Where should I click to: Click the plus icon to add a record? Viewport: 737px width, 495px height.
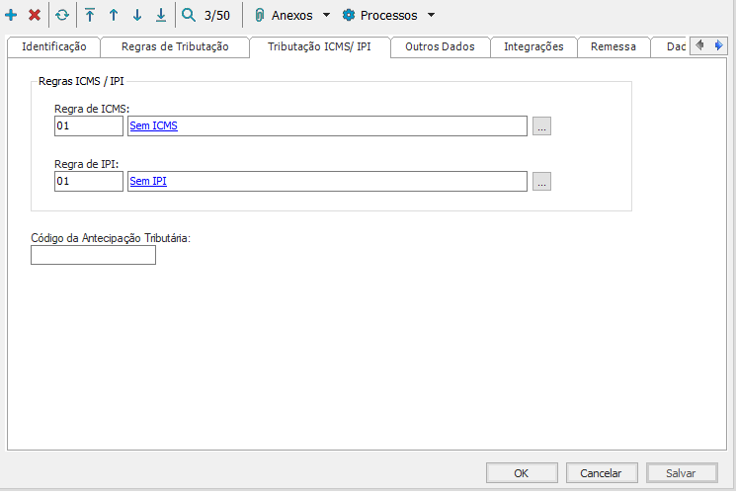[11, 15]
